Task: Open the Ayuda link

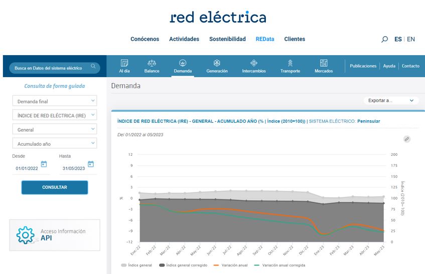Action: tap(389, 66)
